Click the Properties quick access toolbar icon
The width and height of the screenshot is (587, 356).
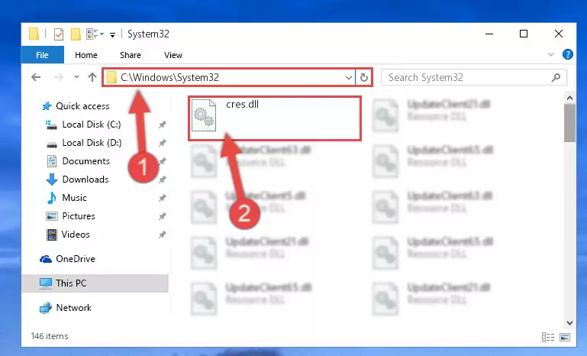point(59,34)
